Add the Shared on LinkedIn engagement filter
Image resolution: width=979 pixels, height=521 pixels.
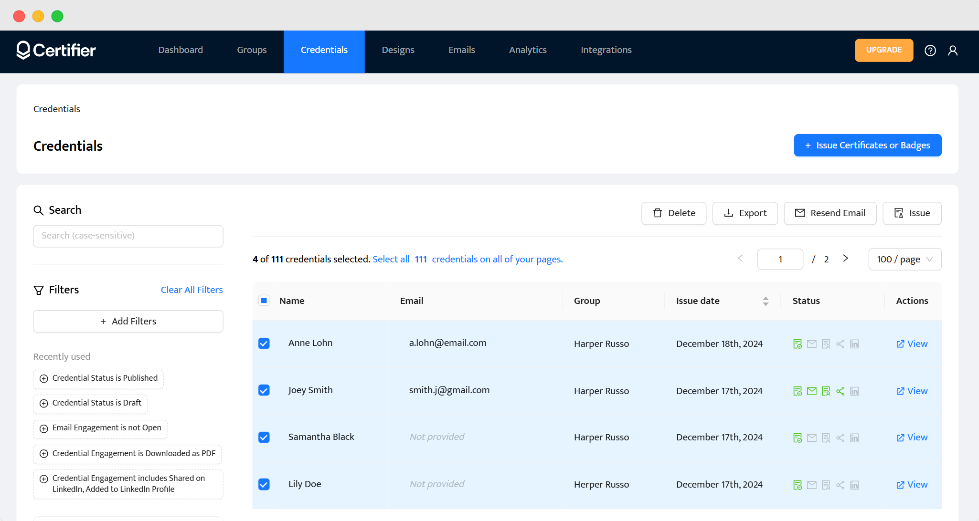[128, 484]
